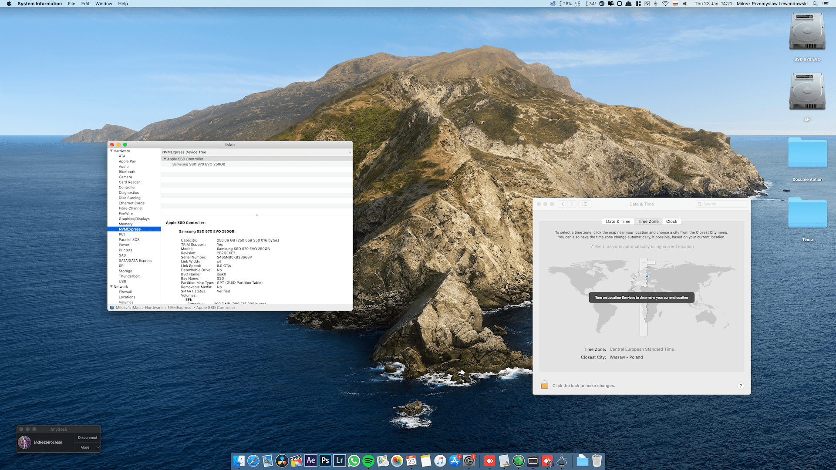
Task: Open DaVinci Resolve from the Dock
Action: point(282,460)
